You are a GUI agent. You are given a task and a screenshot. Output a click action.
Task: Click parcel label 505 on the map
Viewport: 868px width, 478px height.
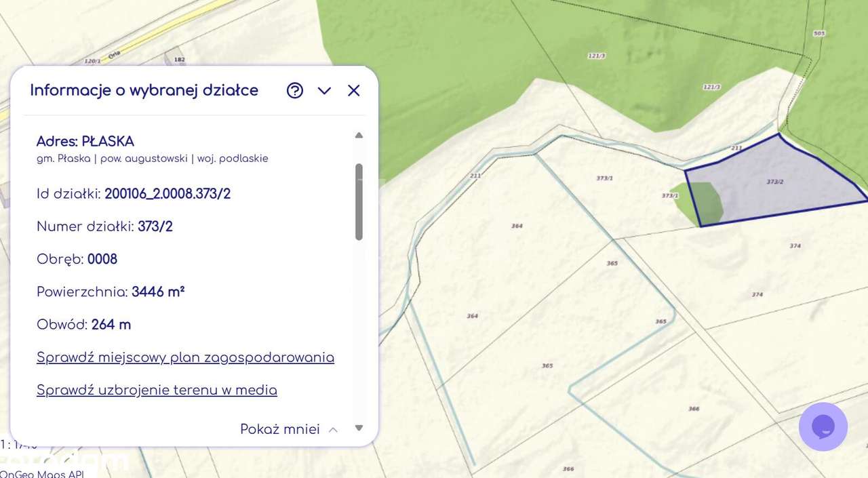(x=818, y=33)
